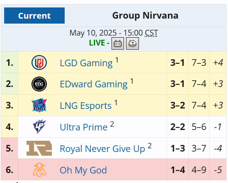The height and width of the screenshot is (183, 228).
Task: Click the Group Nirvana header title
Action: [145, 15]
